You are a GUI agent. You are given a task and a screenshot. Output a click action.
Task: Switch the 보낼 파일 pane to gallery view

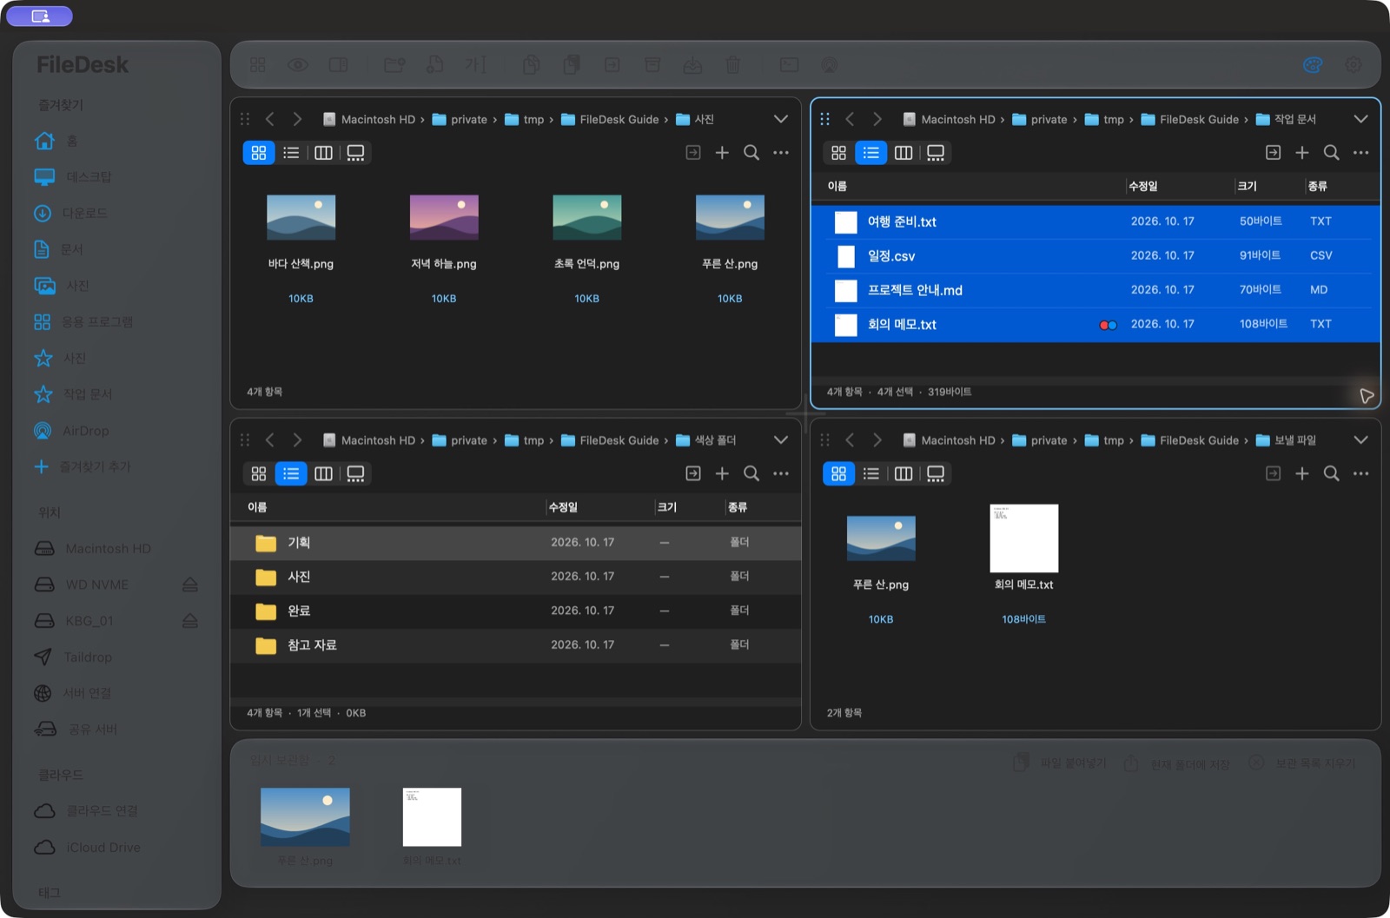click(x=936, y=473)
